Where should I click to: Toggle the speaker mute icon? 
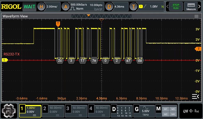tap(191, 111)
